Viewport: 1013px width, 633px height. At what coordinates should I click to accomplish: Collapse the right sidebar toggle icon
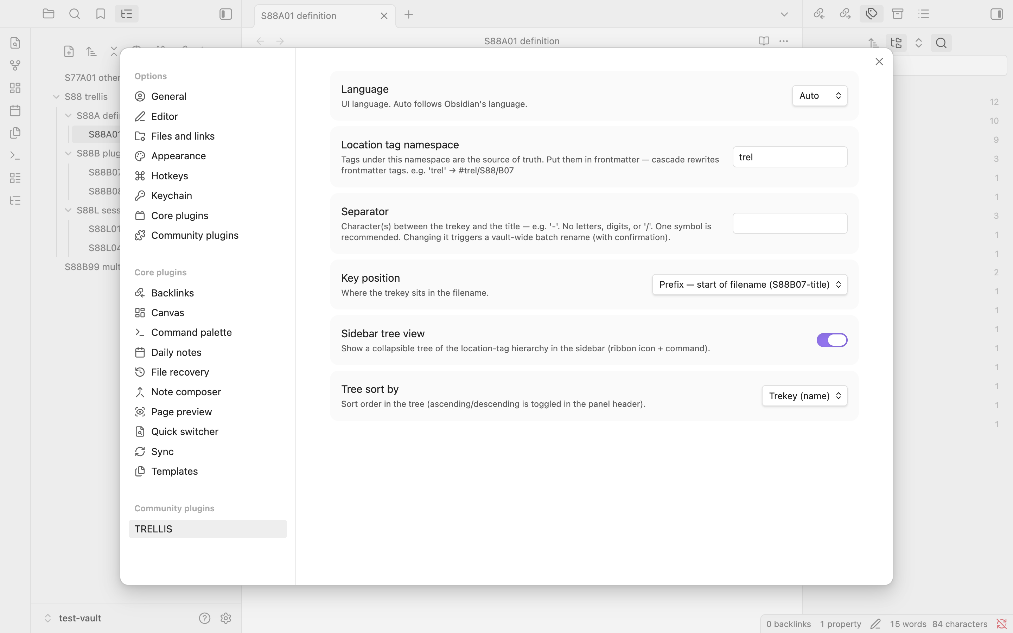pyautogui.click(x=997, y=14)
